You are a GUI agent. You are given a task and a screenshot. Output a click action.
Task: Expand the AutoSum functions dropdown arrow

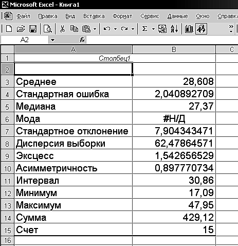[153, 29]
